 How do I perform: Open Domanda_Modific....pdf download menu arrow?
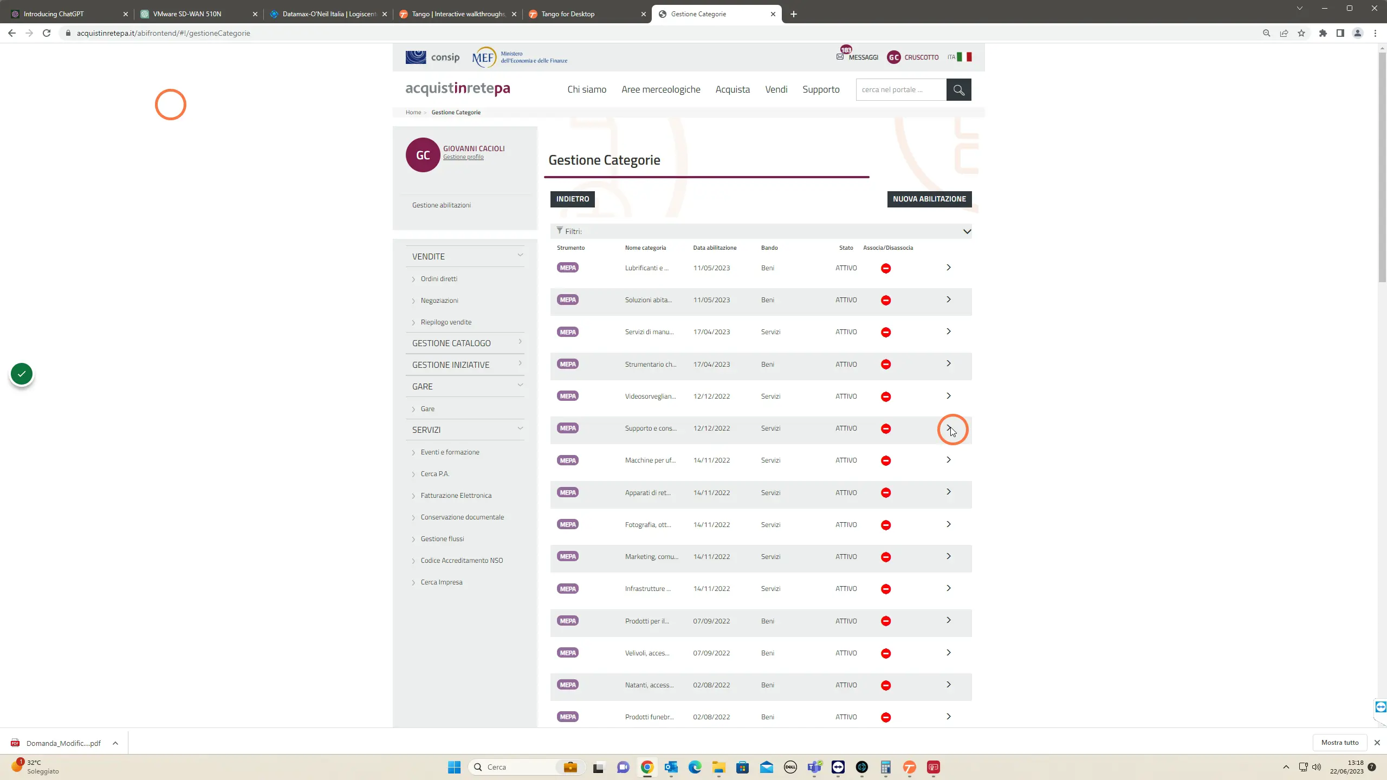pos(115,743)
